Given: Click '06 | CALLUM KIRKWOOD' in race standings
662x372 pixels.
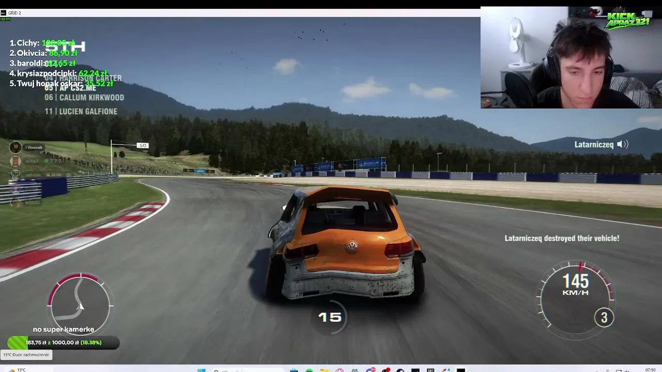Looking at the screenshot, I should 84,97.
